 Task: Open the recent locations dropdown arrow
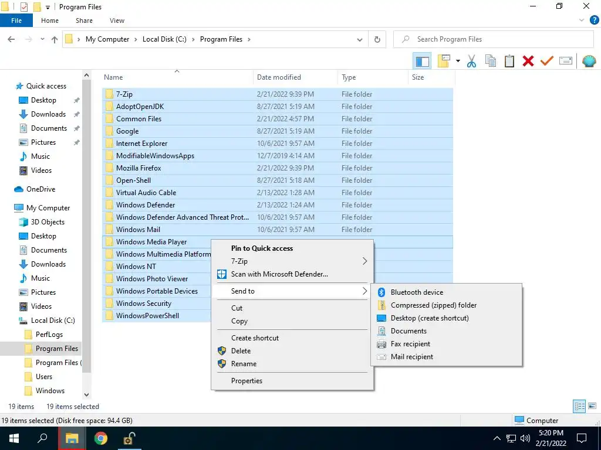tap(42, 39)
